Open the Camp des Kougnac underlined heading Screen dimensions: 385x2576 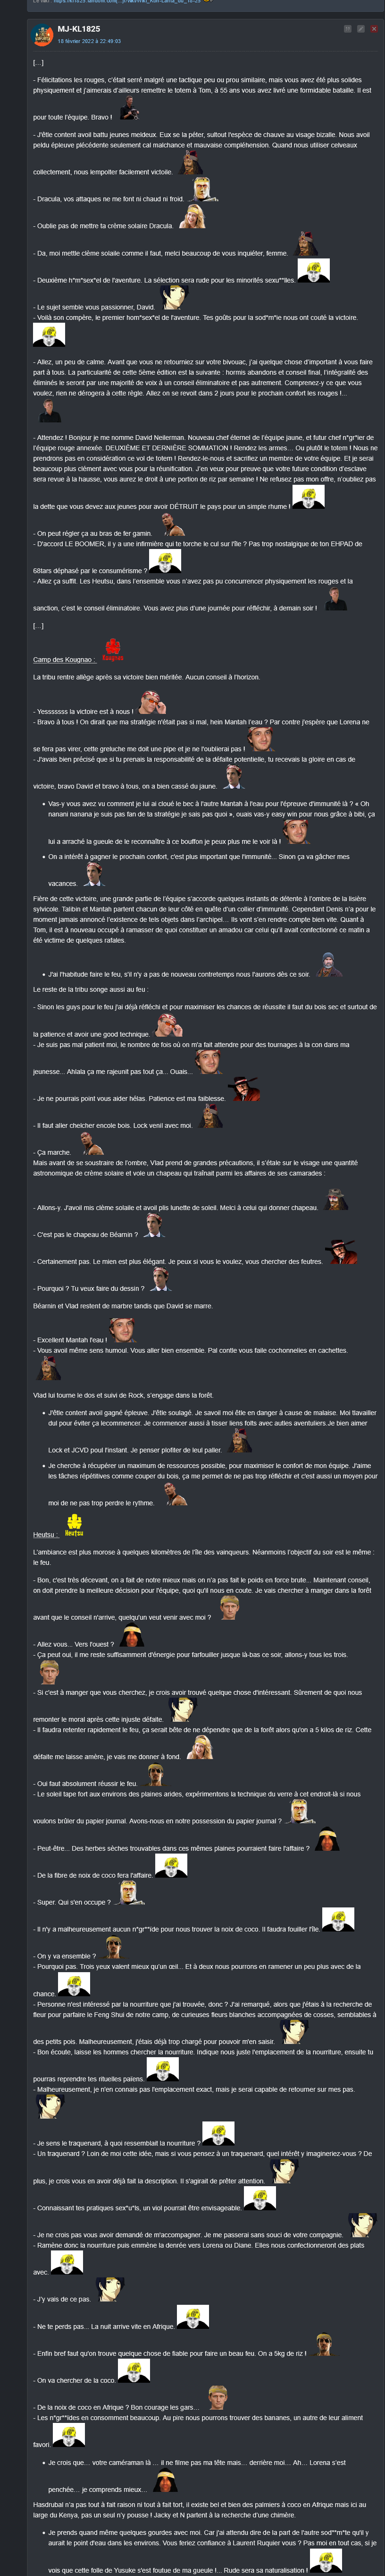click(64, 660)
